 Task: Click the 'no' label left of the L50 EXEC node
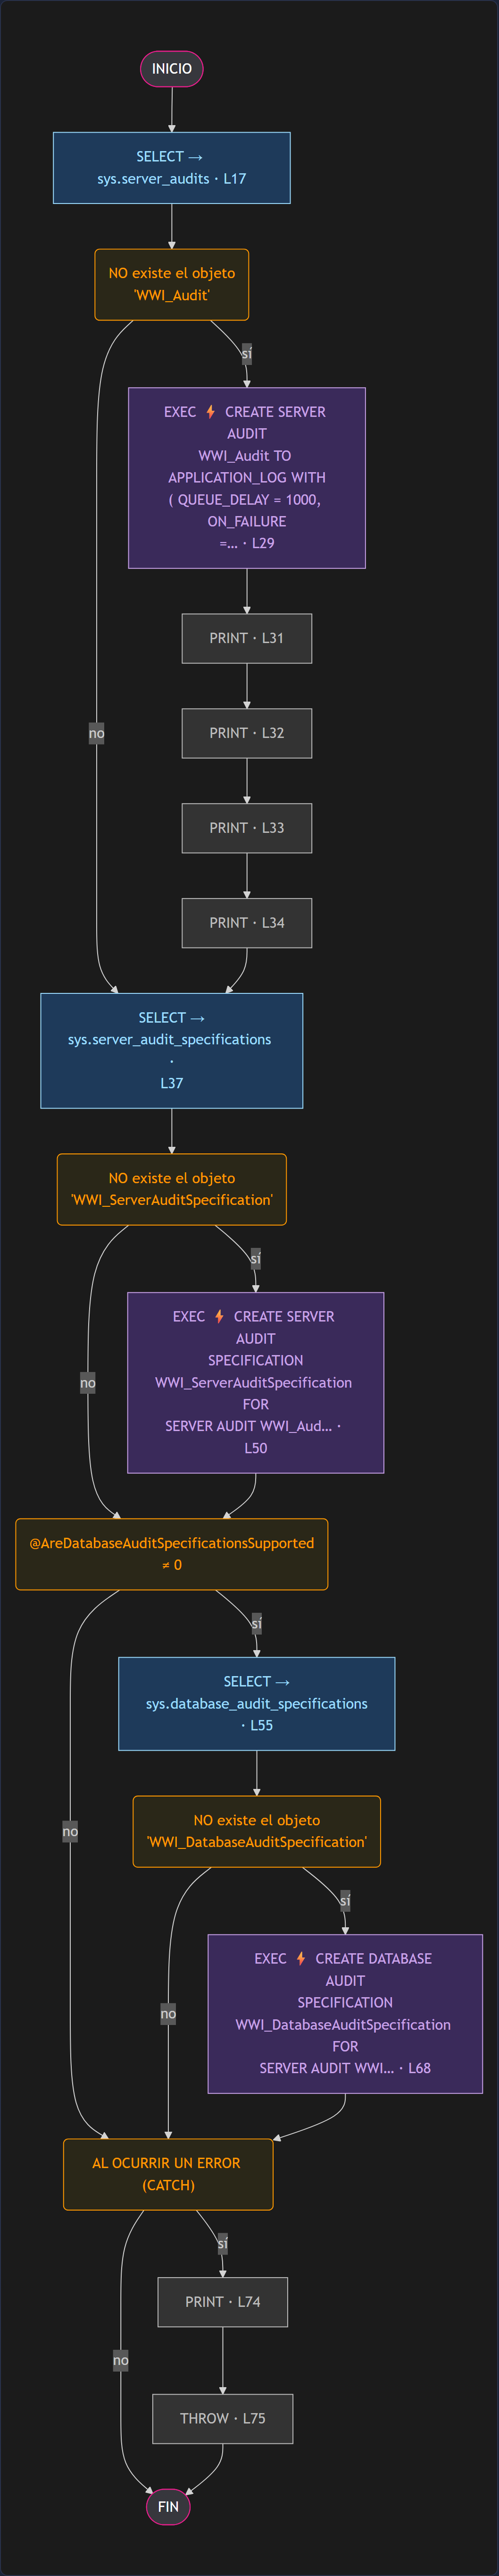(88, 1382)
